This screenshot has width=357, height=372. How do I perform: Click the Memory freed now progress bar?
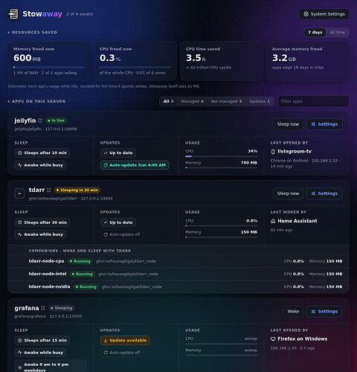tap(49, 67)
